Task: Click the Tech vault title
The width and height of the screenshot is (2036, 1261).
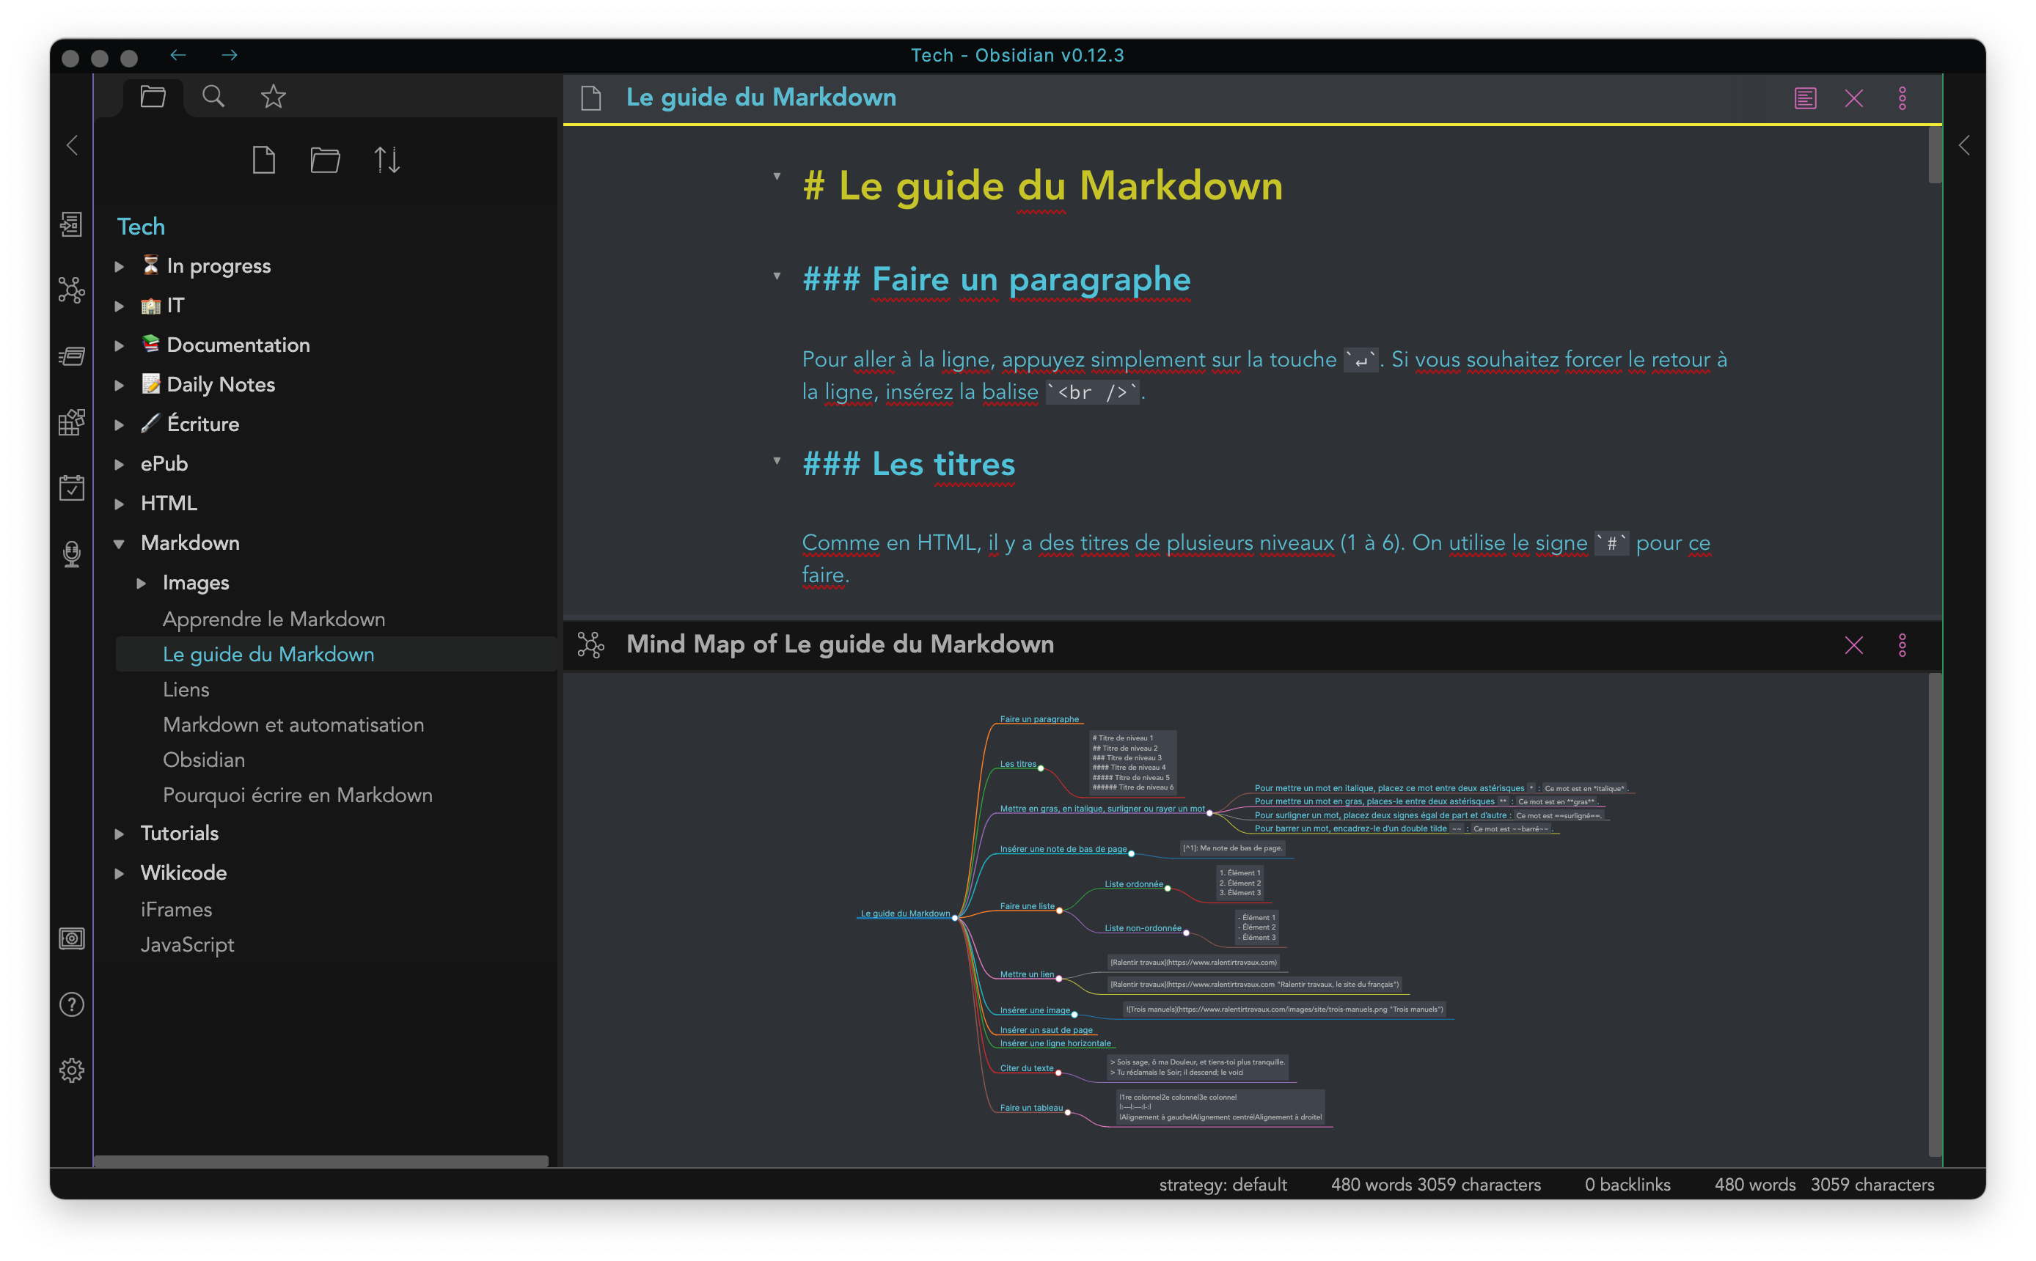Action: 141,227
